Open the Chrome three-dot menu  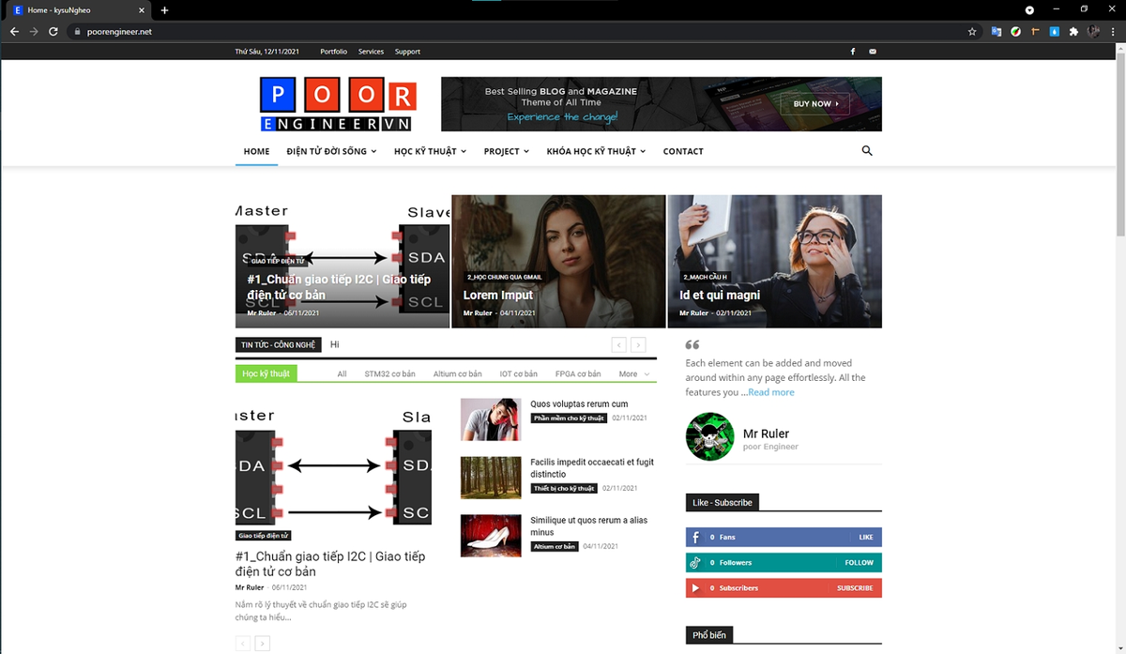point(1113,31)
